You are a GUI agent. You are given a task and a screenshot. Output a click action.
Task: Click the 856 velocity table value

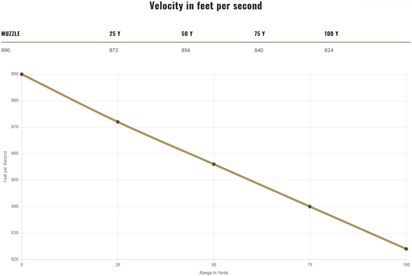[x=186, y=50]
